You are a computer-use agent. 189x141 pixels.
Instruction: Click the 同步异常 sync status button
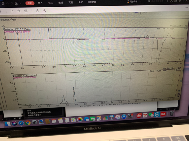[132, 2]
